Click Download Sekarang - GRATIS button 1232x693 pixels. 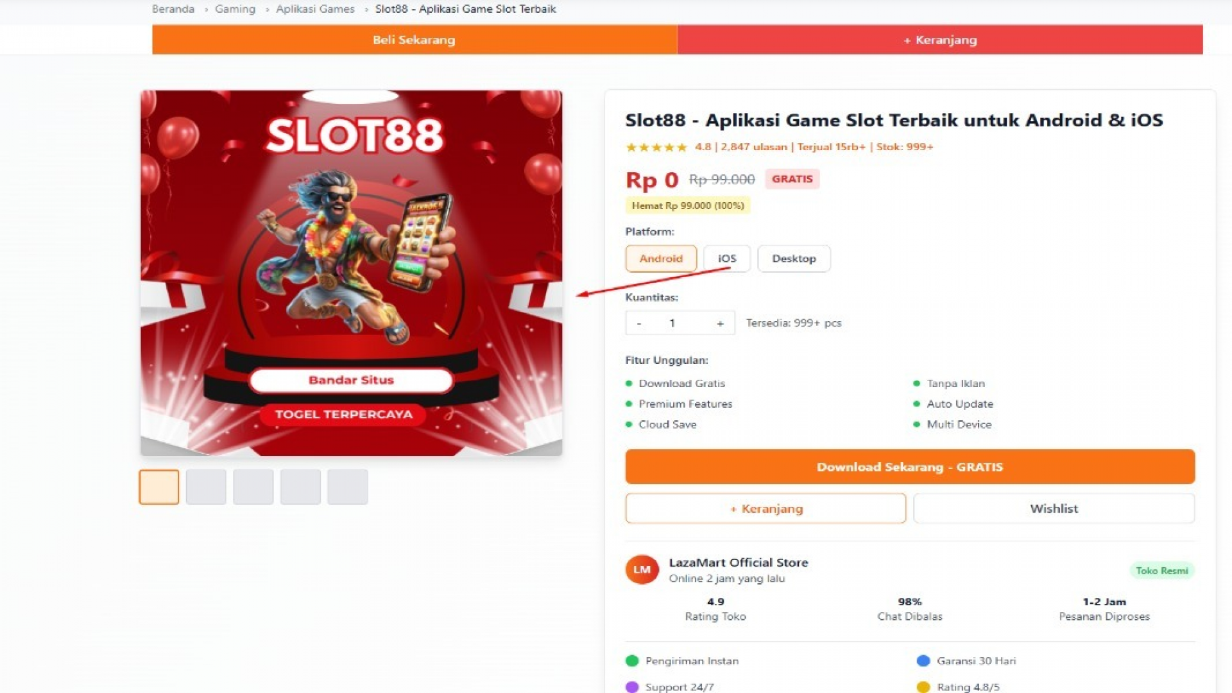909,467
